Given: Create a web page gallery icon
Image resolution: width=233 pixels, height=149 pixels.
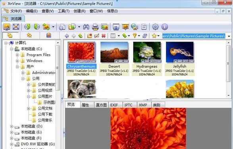Looking at the screenshot, I should tap(135, 27).
